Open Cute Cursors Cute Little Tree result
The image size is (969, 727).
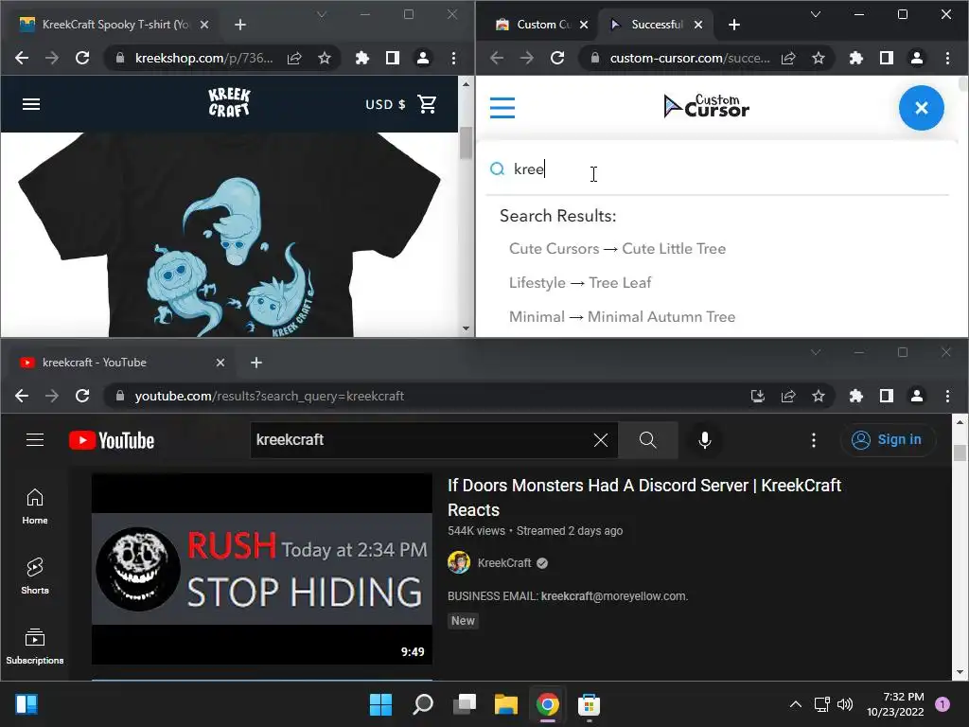[617, 249]
